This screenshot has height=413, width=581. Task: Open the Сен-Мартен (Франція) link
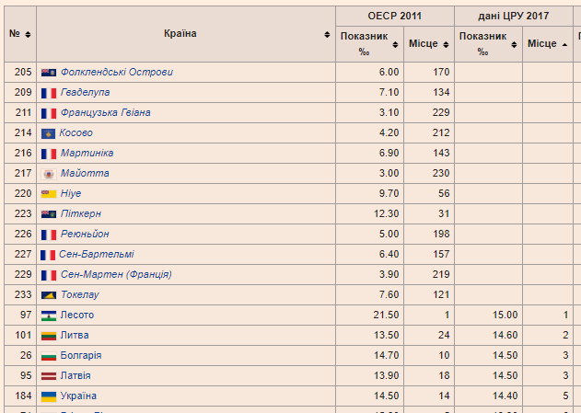(116, 275)
